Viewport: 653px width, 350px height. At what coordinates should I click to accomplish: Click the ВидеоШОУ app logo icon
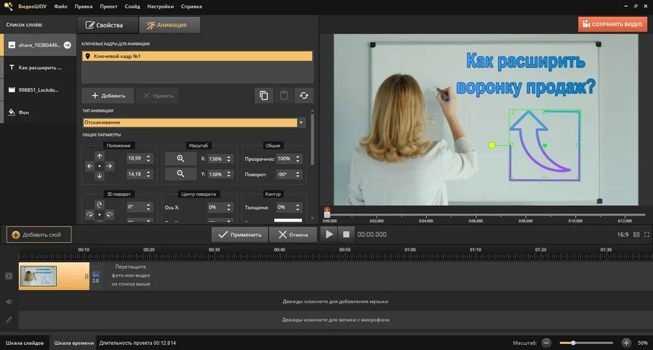[8, 6]
